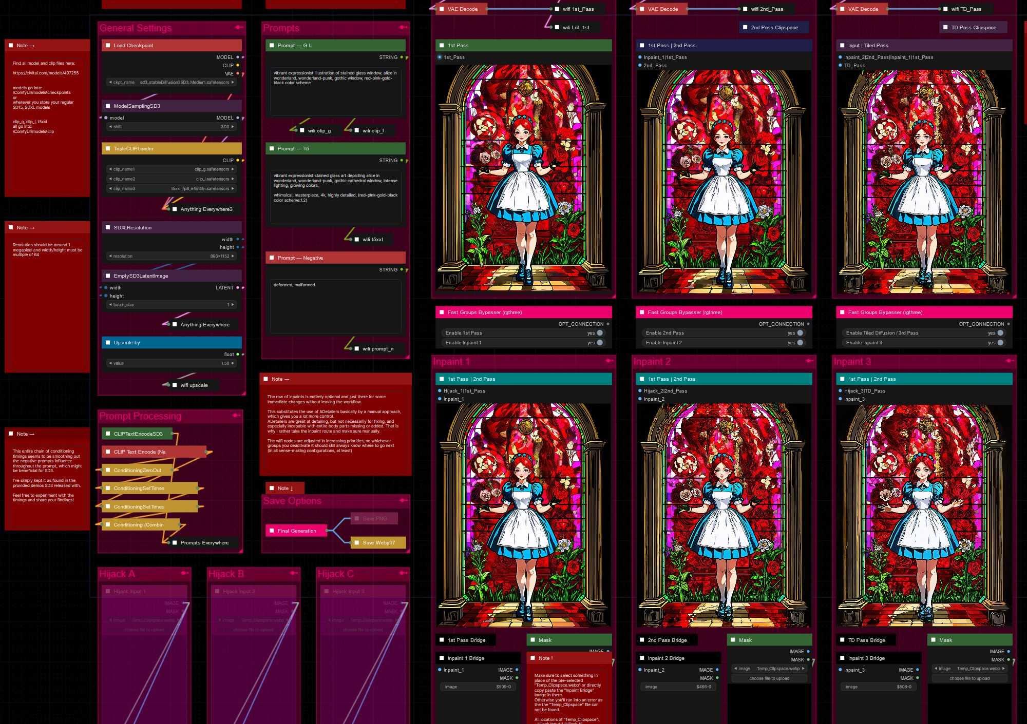Viewport: 1027px width, 724px height.
Task: Collapse the SDXLResolution node via its title square
Action: [108, 227]
